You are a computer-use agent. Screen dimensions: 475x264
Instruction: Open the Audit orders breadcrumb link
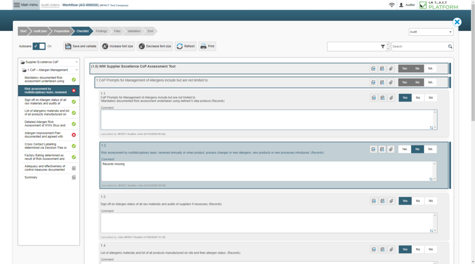coord(50,5)
